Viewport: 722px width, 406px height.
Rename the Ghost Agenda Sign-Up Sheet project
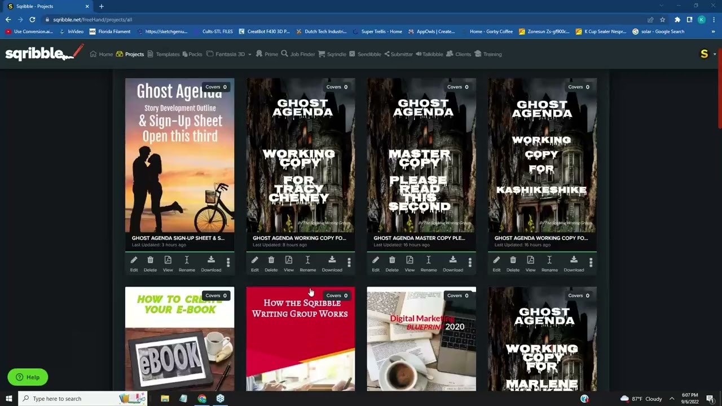click(187, 263)
